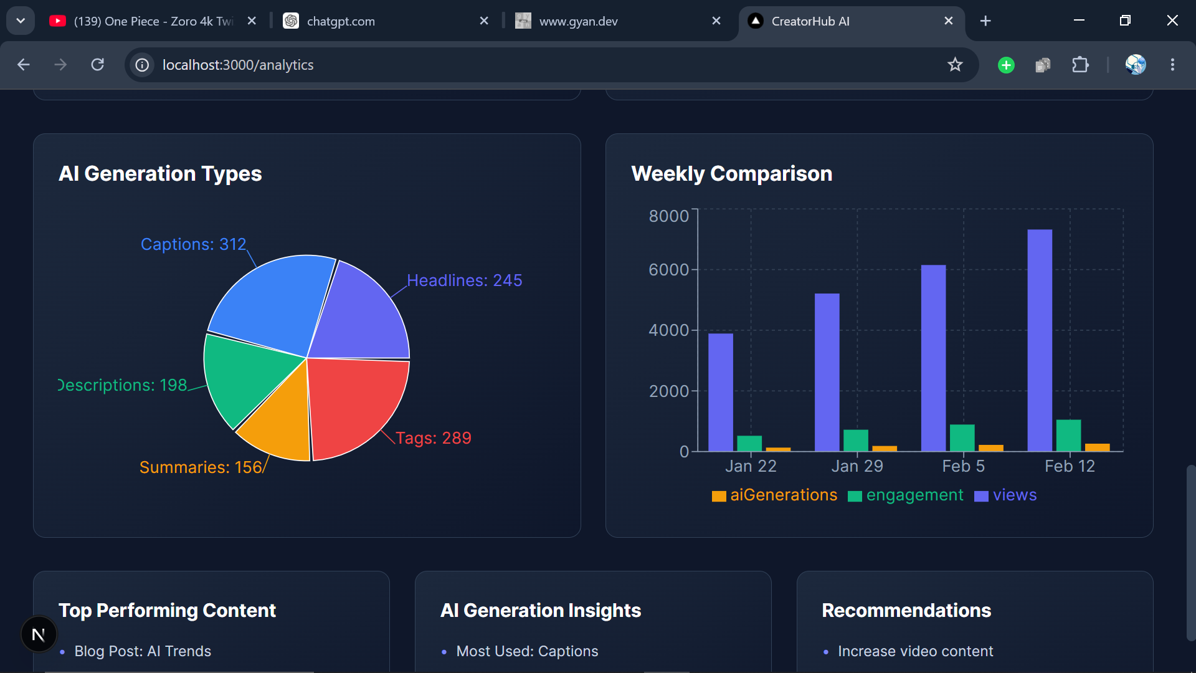Close the www.gyan.dev tab
This screenshot has height=673, width=1196.
tap(716, 21)
